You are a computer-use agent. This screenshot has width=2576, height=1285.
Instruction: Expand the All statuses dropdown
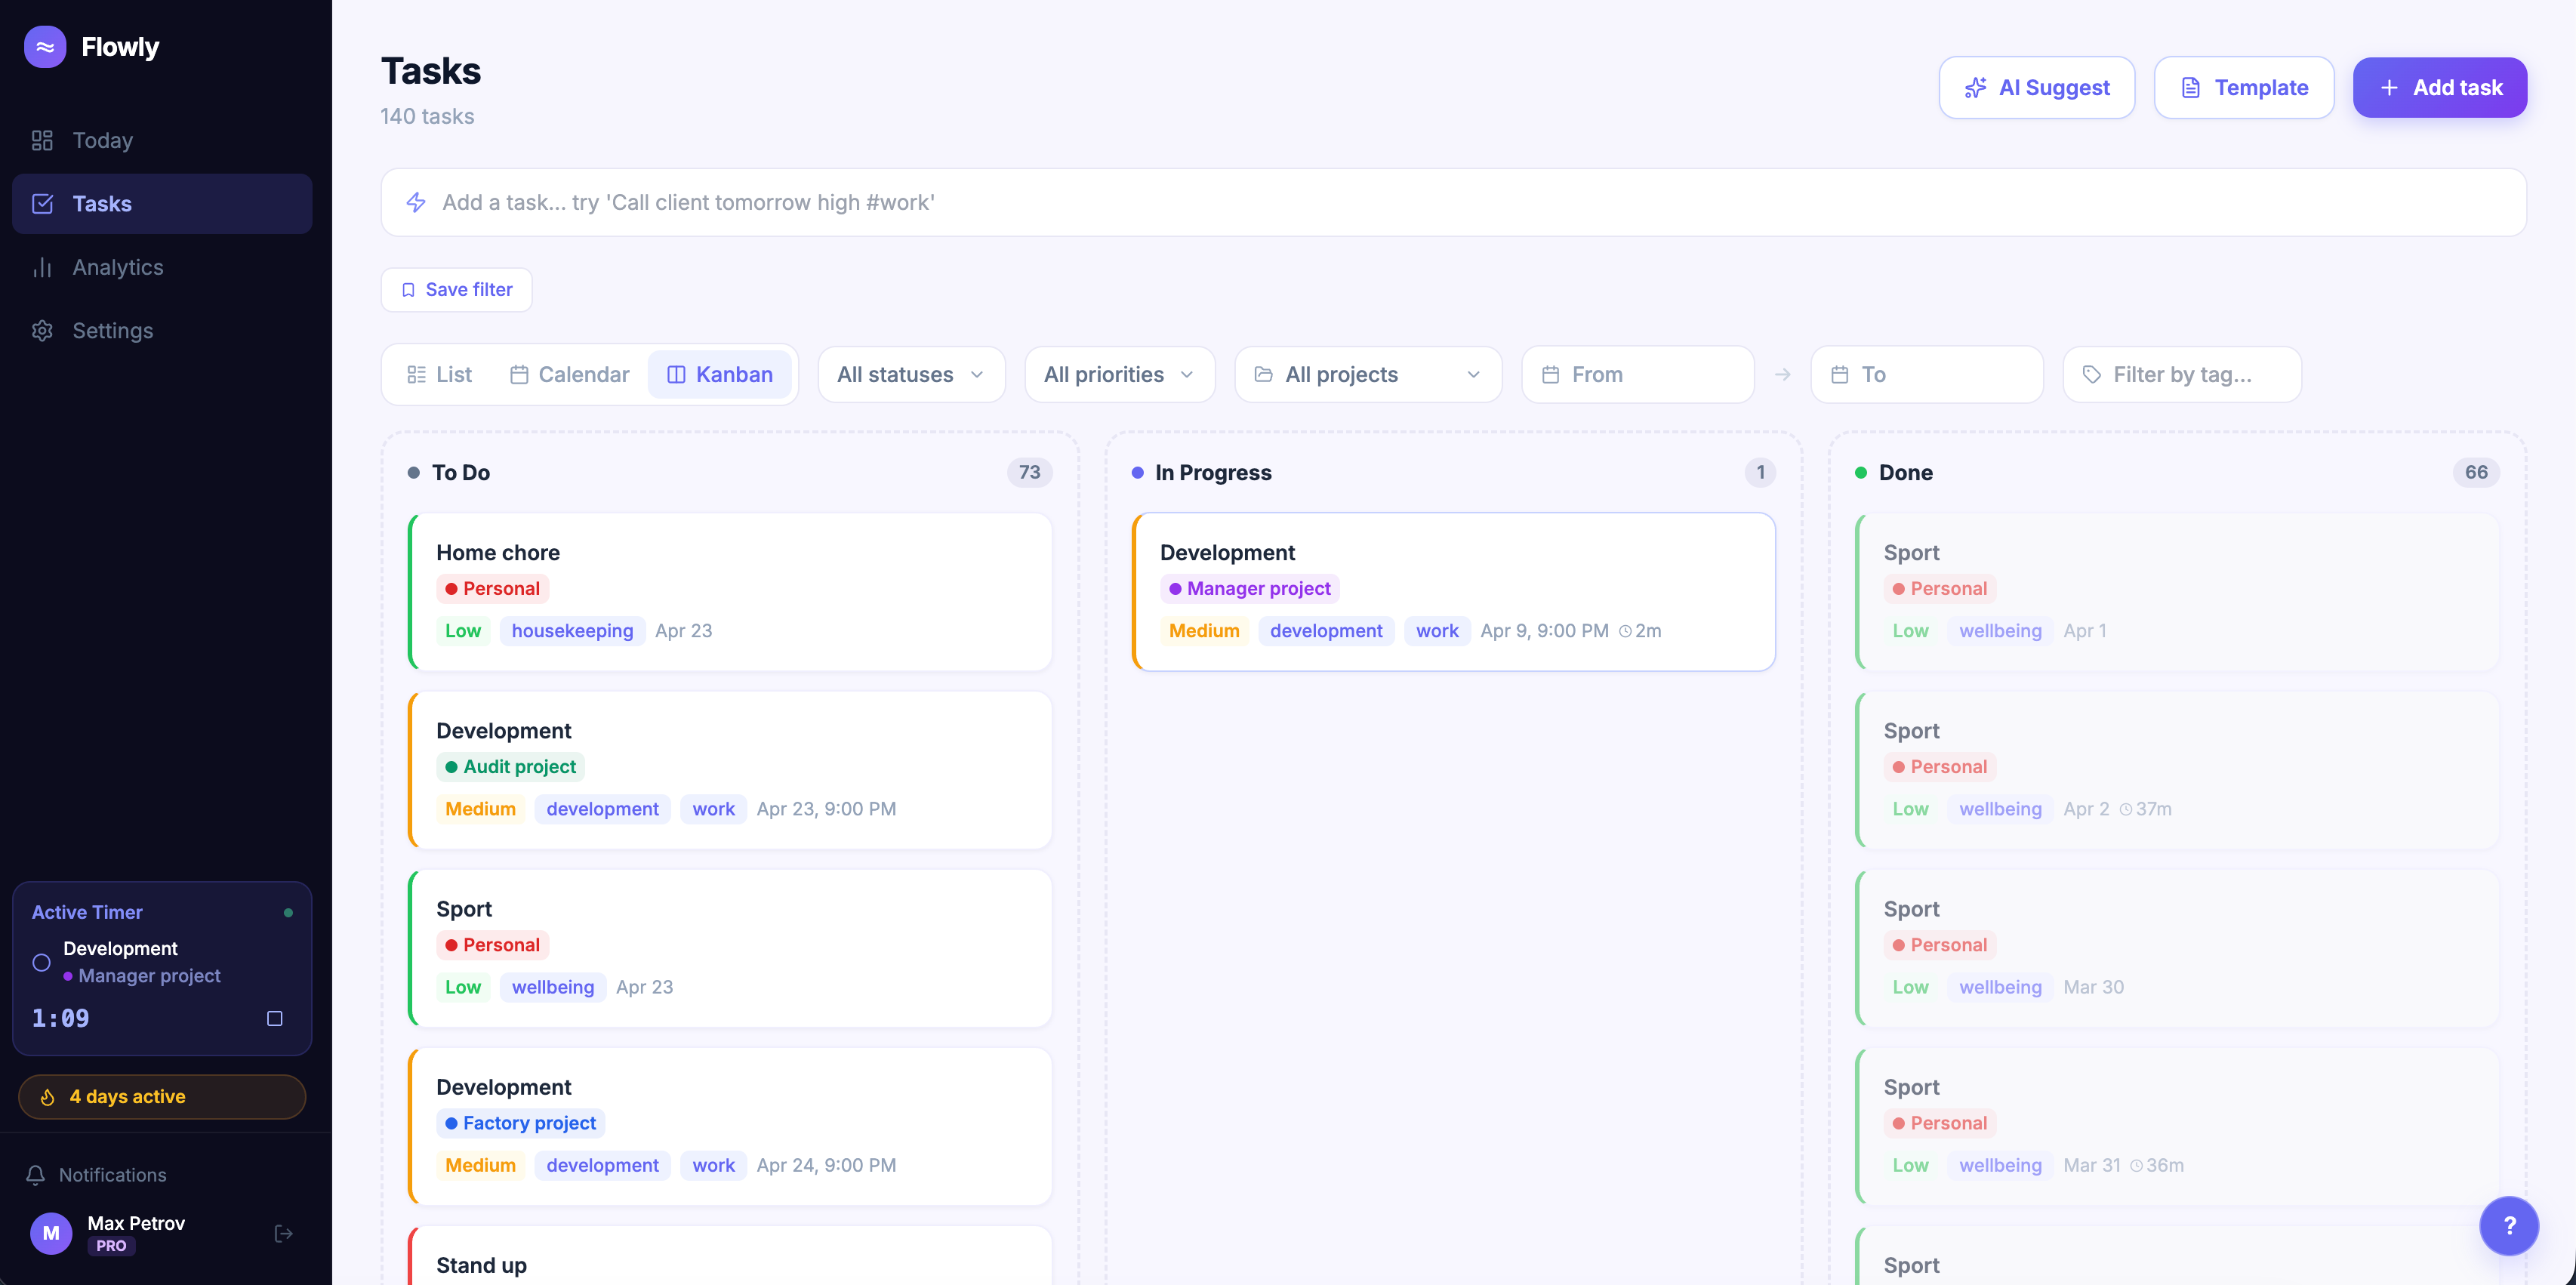pyautogui.click(x=910, y=374)
